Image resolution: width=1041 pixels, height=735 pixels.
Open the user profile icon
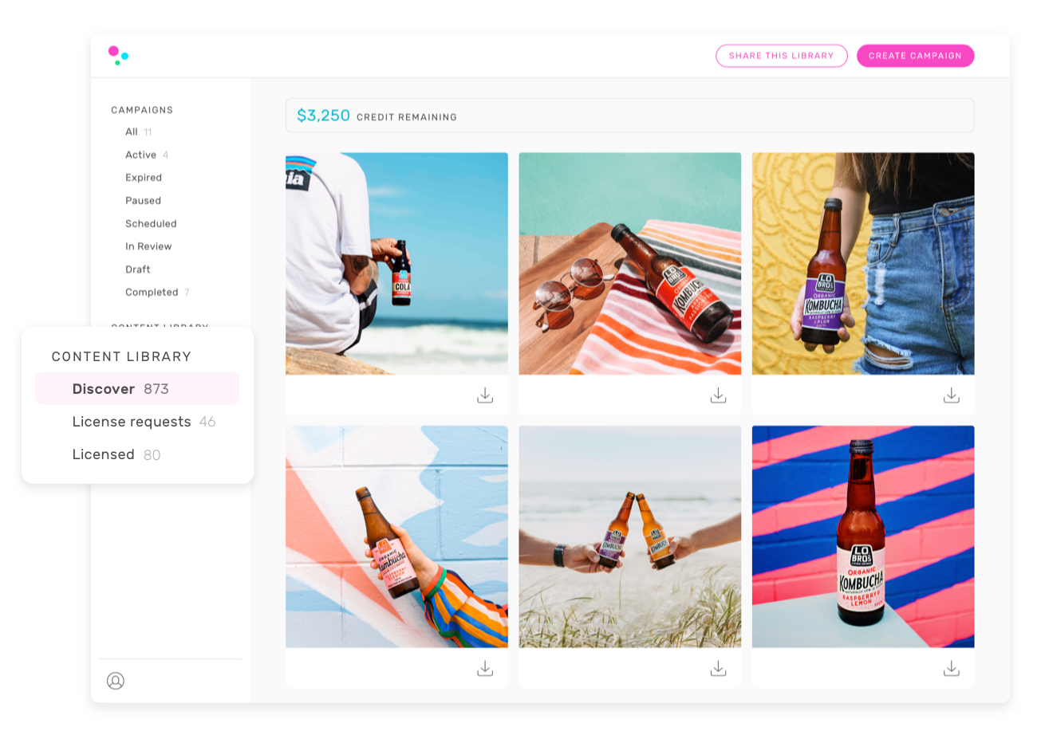(116, 681)
